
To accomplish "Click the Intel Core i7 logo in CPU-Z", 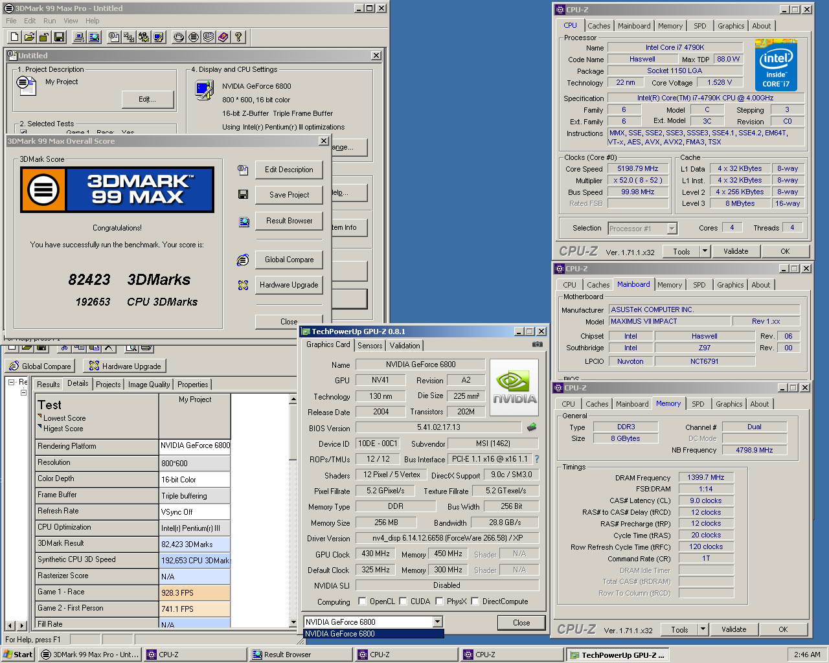I will 776,65.
